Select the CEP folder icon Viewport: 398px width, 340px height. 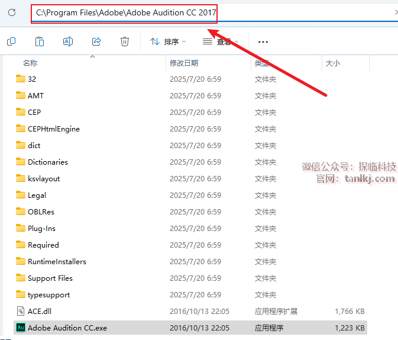point(21,112)
